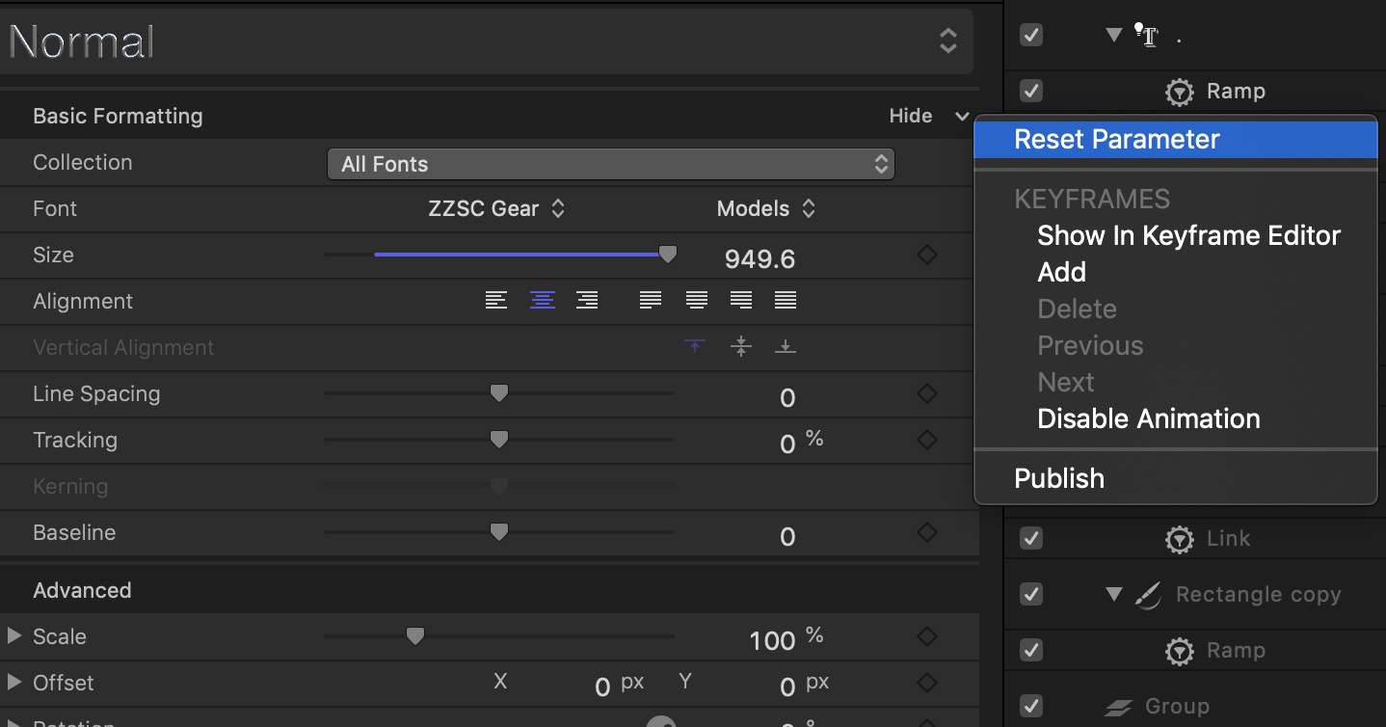This screenshot has width=1386, height=727.
Task: Select right text alignment icon
Action: tap(587, 301)
